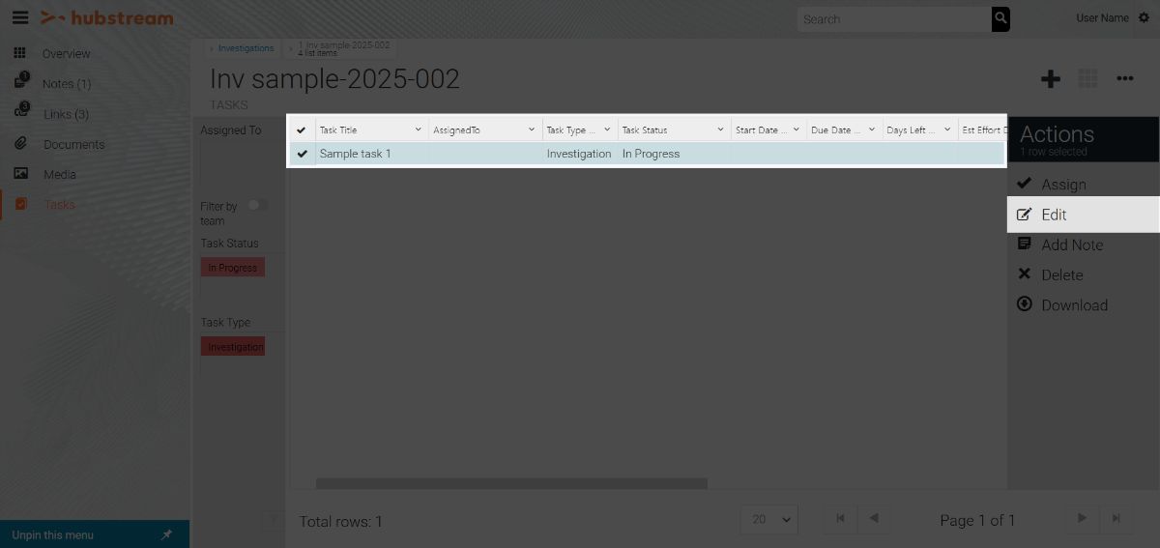
Task: Click the Delete action
Action: click(x=1083, y=274)
